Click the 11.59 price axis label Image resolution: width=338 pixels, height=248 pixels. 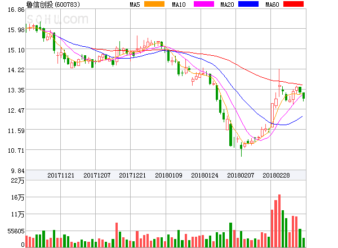(x=16, y=131)
